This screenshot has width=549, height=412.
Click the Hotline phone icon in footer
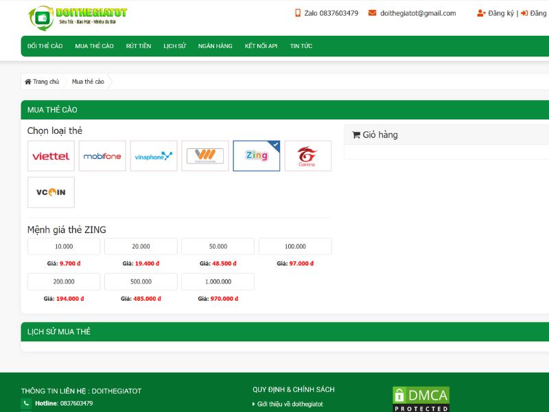click(26, 403)
